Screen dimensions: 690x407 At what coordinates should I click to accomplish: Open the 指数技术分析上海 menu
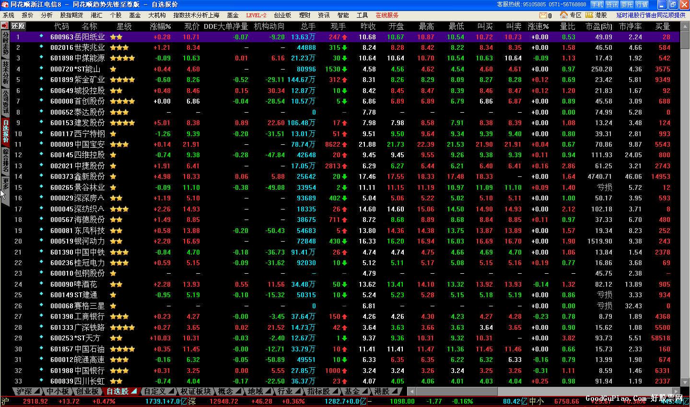pyautogui.click(x=196, y=15)
